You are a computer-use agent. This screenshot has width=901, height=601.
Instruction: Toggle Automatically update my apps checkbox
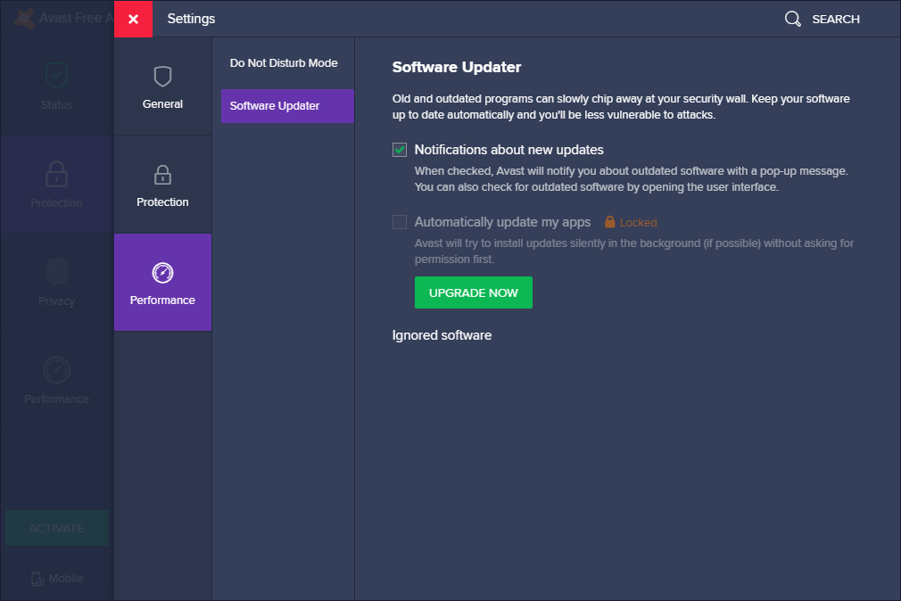click(x=400, y=222)
